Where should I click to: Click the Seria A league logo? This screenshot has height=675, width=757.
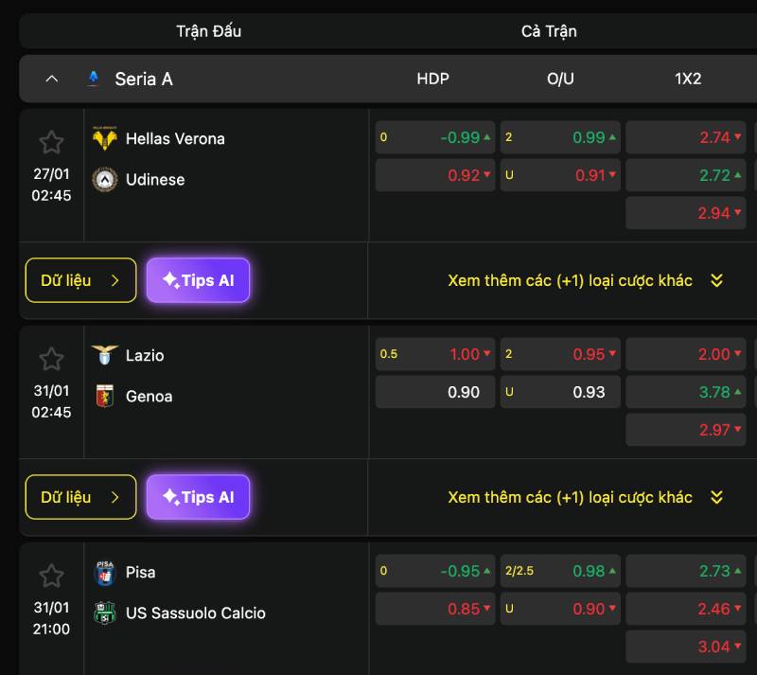(93, 79)
